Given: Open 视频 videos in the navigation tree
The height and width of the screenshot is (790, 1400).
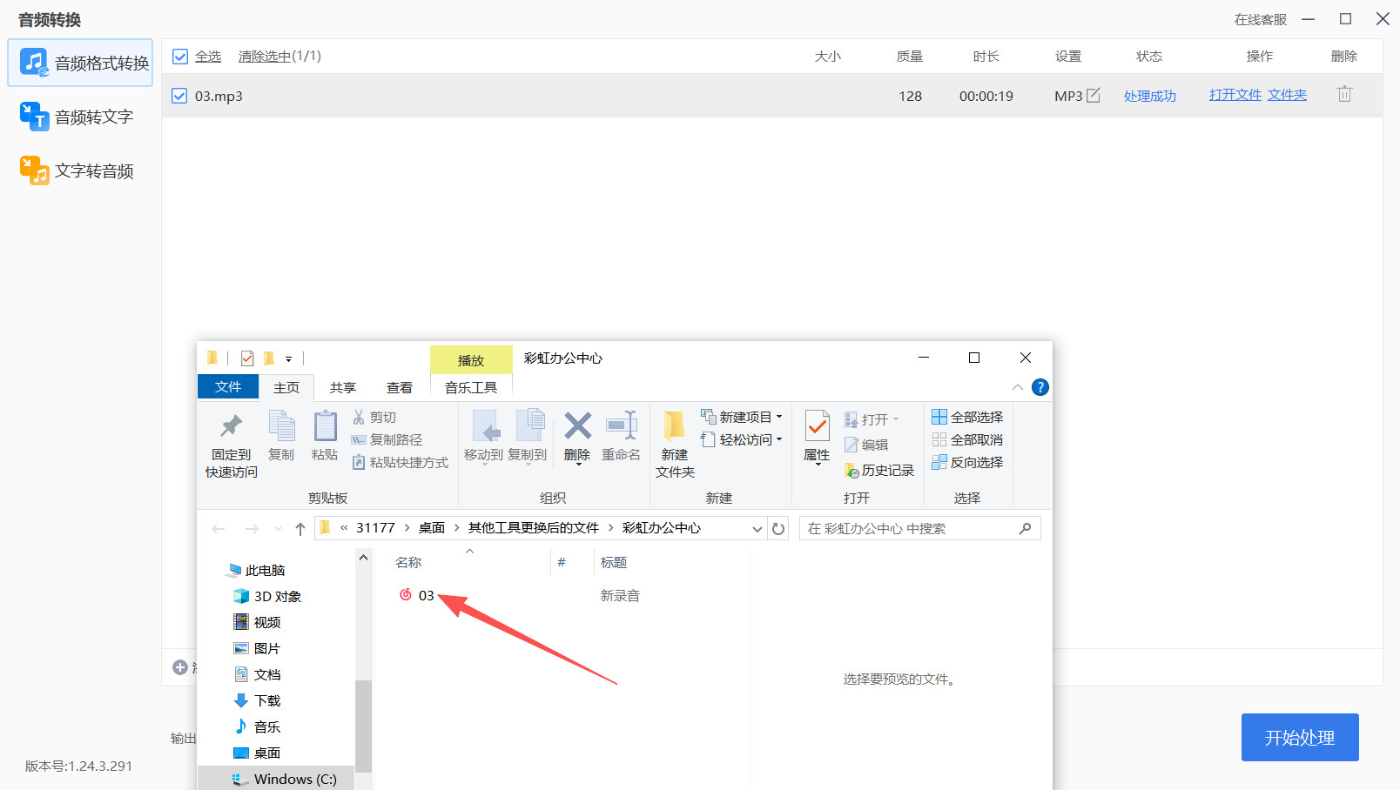Looking at the screenshot, I should coord(257,623).
